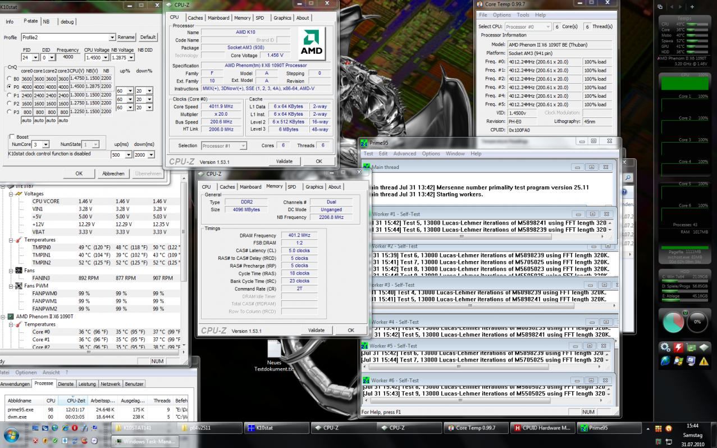This screenshot has height=448, width=717.
Task: Select the P0 P-state radio button
Action: [10, 87]
